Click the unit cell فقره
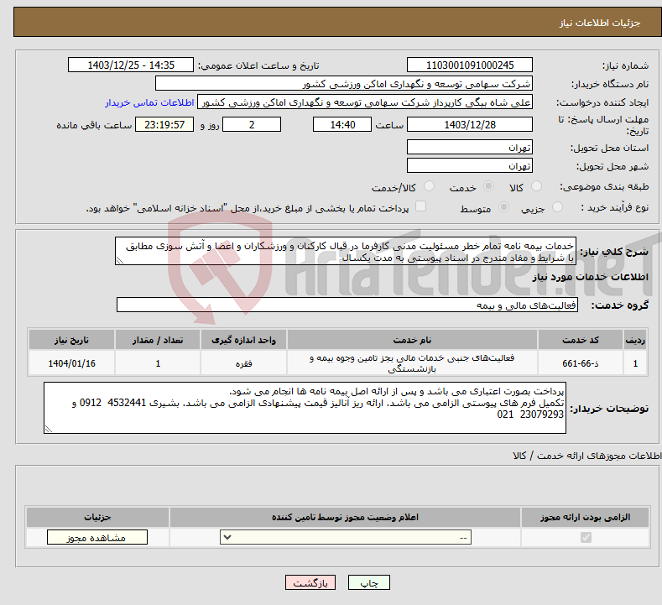The width and height of the screenshot is (662, 605). coord(243,363)
